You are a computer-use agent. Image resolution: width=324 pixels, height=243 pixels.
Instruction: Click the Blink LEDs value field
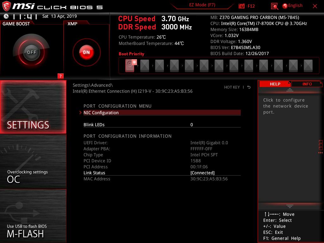[x=191, y=125]
